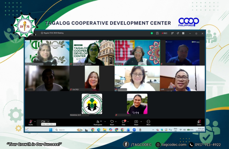Select the UKR participant video tile
Viewport: 229px width, 149px height.
(182, 78)
